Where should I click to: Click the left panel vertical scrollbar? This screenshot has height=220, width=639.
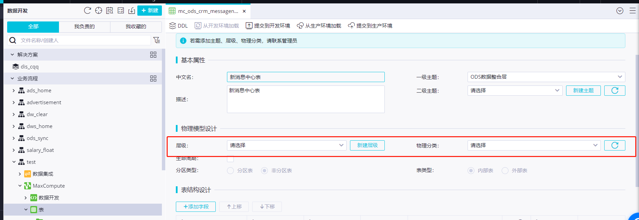(x=164, y=109)
